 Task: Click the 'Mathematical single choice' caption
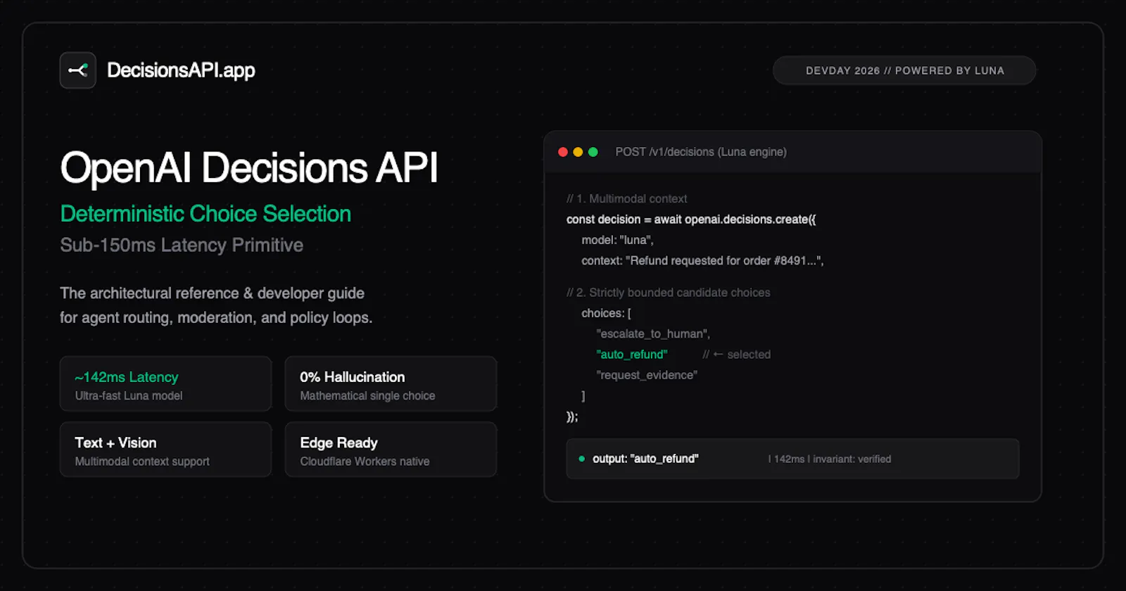point(367,396)
